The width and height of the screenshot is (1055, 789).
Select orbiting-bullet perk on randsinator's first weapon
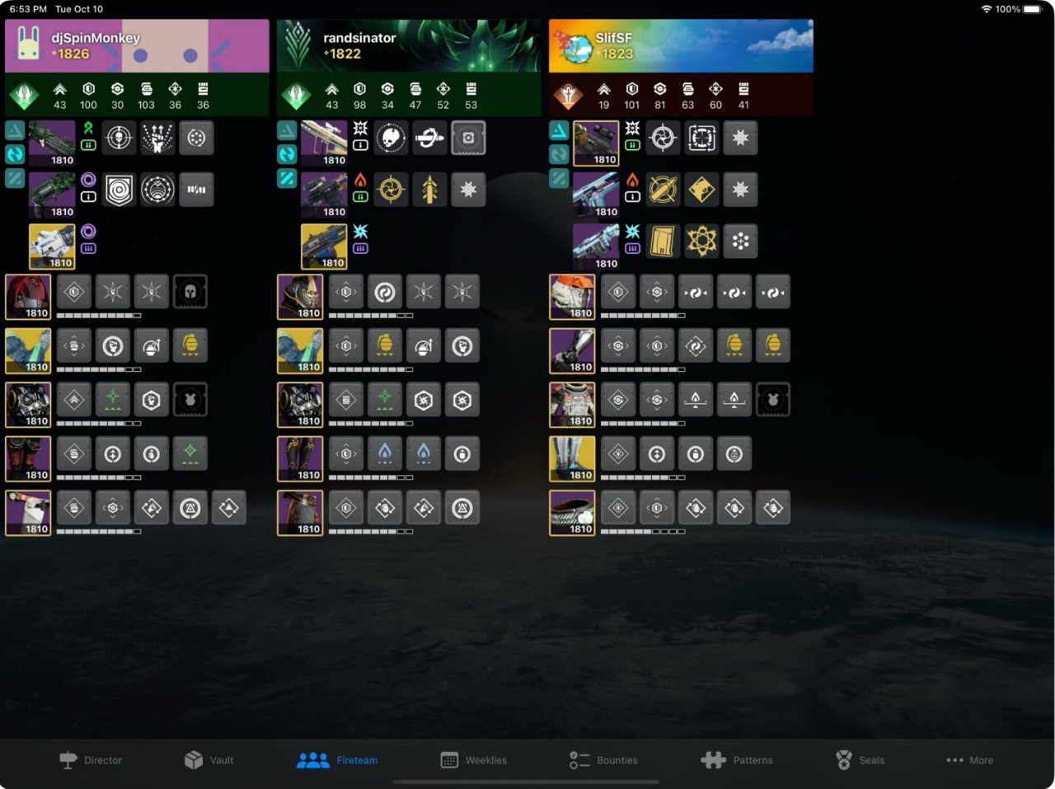tap(429, 139)
